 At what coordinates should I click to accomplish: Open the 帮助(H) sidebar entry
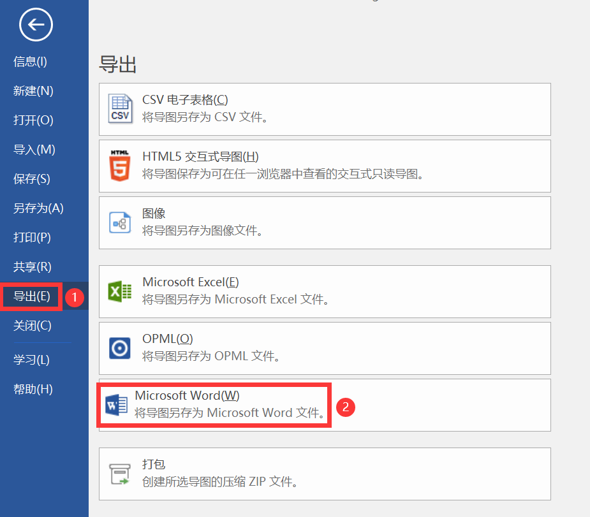(33, 389)
